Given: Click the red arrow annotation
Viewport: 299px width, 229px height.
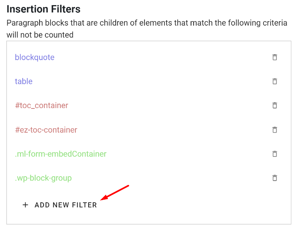Looking at the screenshot, I should pyautogui.click(x=115, y=193).
